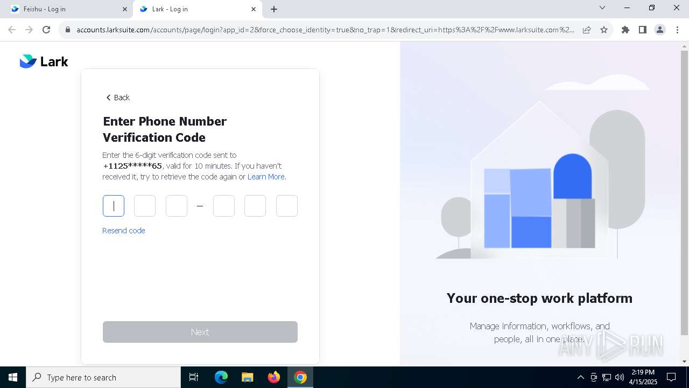
Task: Click the scrollbar up arrow
Action: [x=685, y=46]
